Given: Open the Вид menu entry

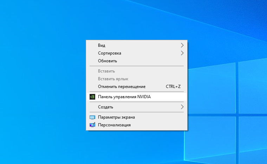Looking at the screenshot, I should tap(137, 45).
